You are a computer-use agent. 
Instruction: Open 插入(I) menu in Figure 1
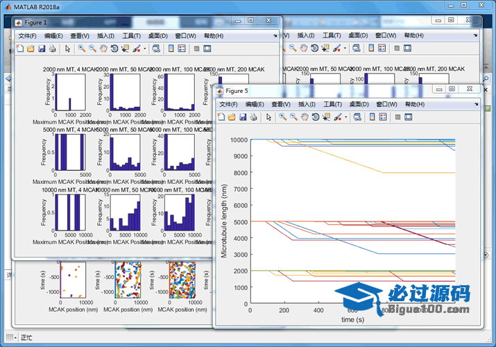(106, 35)
